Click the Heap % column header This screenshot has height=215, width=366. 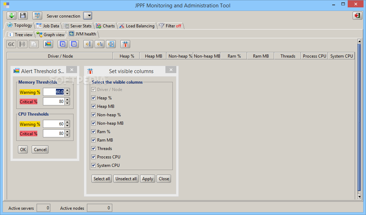[x=126, y=56]
